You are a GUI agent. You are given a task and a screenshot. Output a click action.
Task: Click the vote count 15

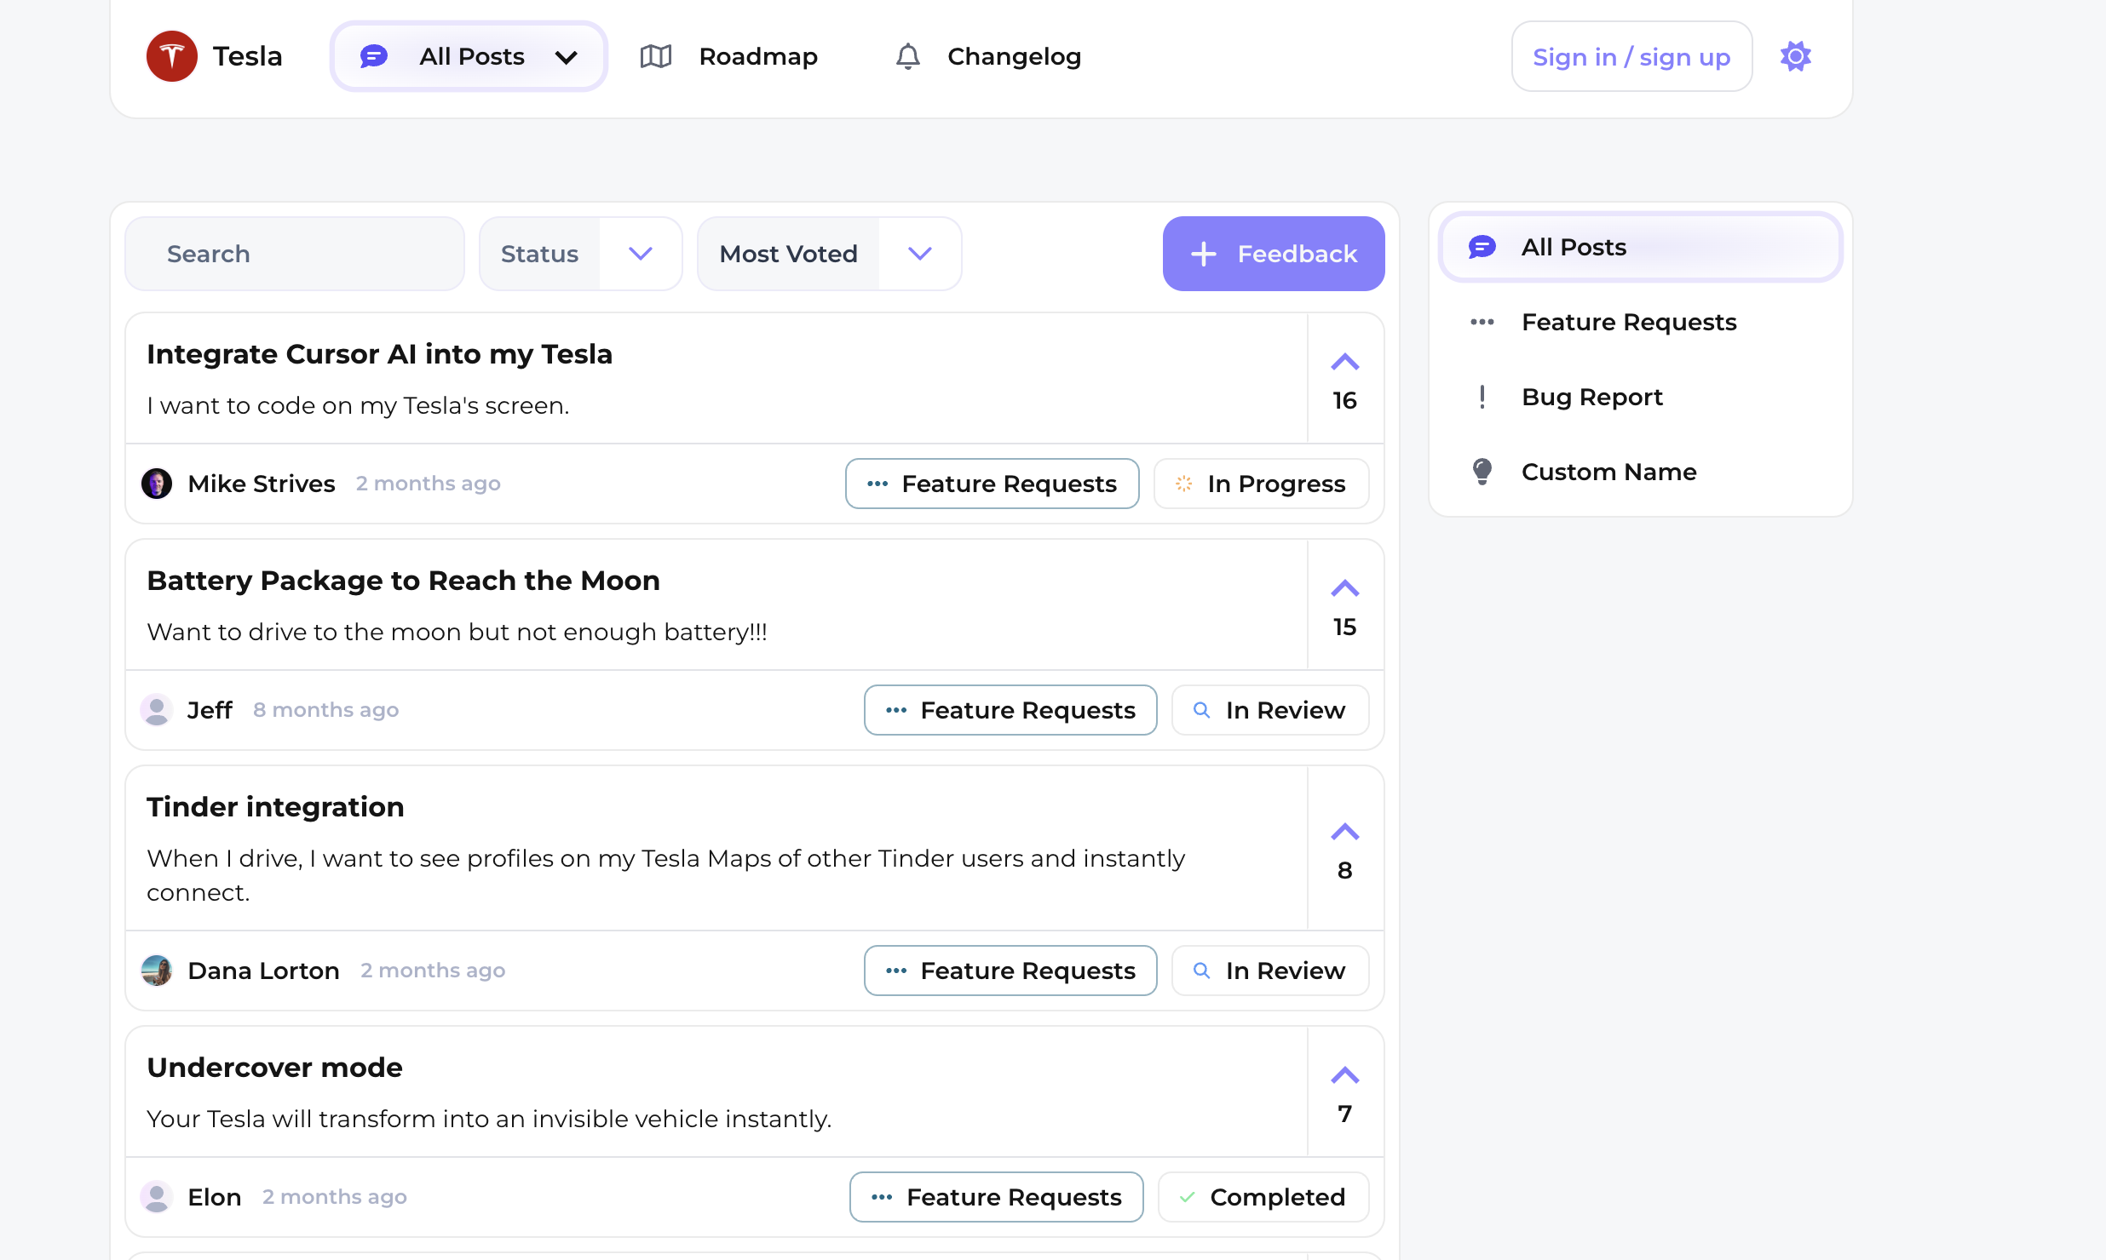click(1345, 627)
